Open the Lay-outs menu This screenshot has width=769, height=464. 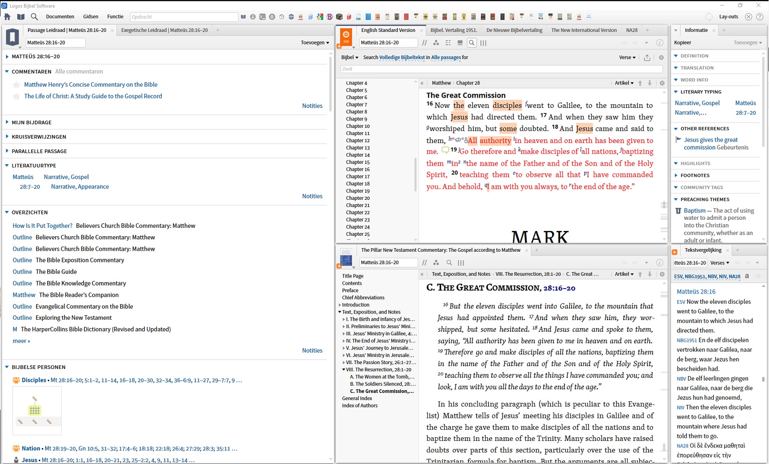(x=729, y=17)
